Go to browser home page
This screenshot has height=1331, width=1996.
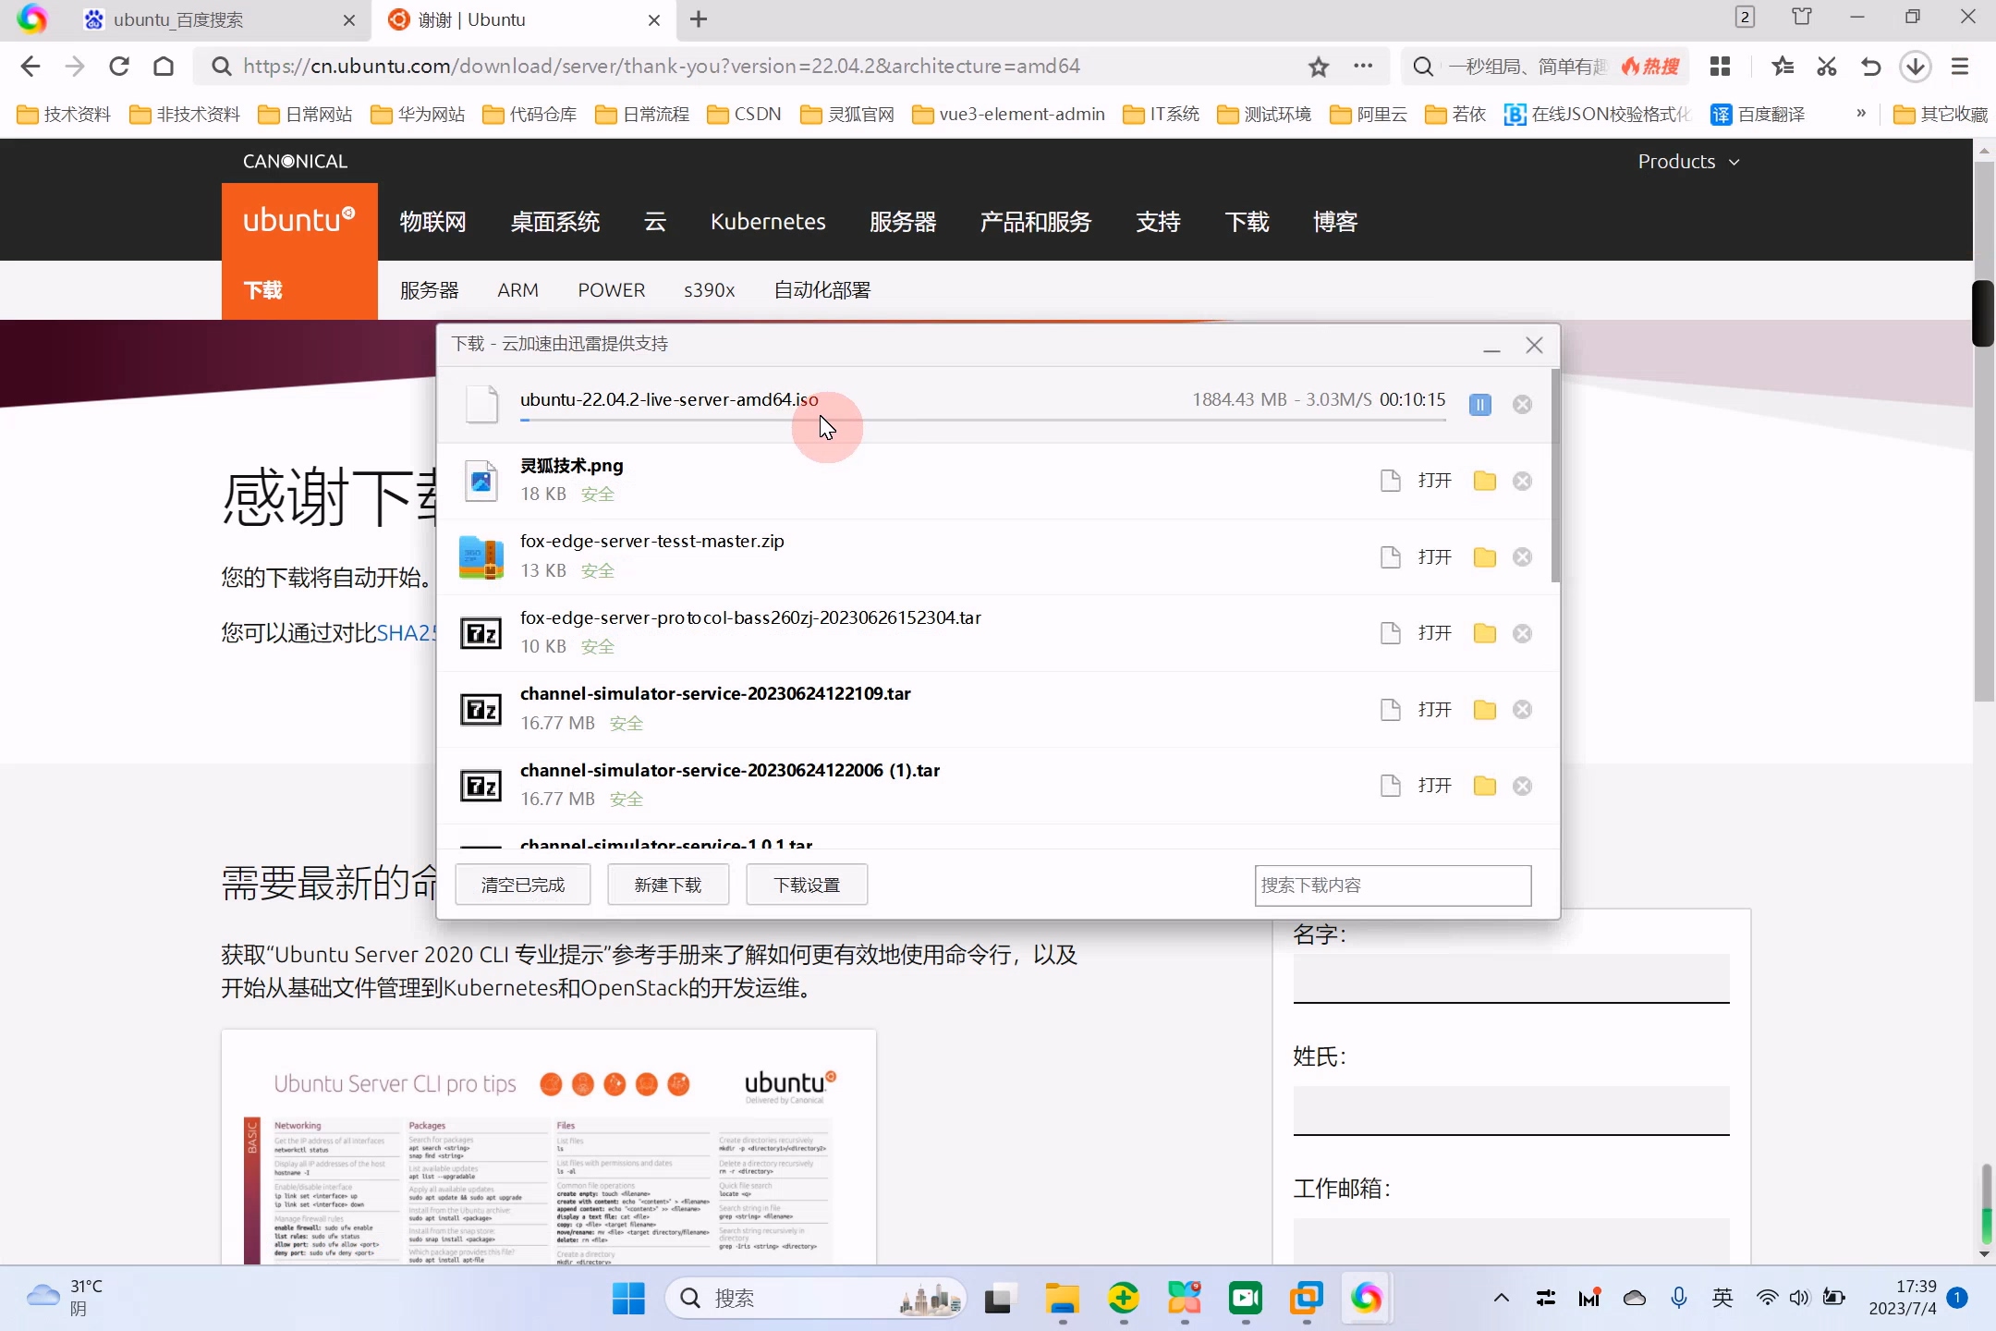(164, 67)
